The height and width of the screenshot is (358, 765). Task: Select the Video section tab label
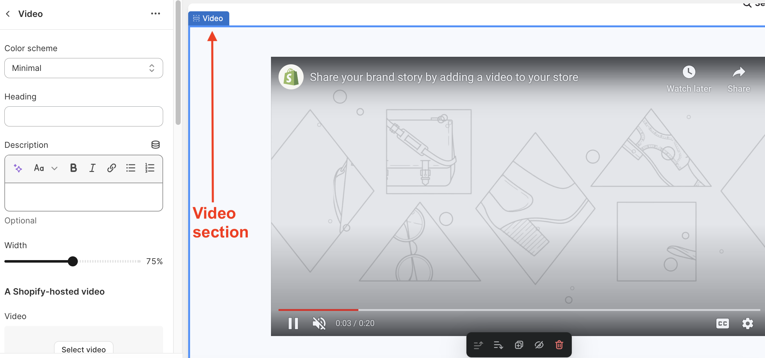209,19
